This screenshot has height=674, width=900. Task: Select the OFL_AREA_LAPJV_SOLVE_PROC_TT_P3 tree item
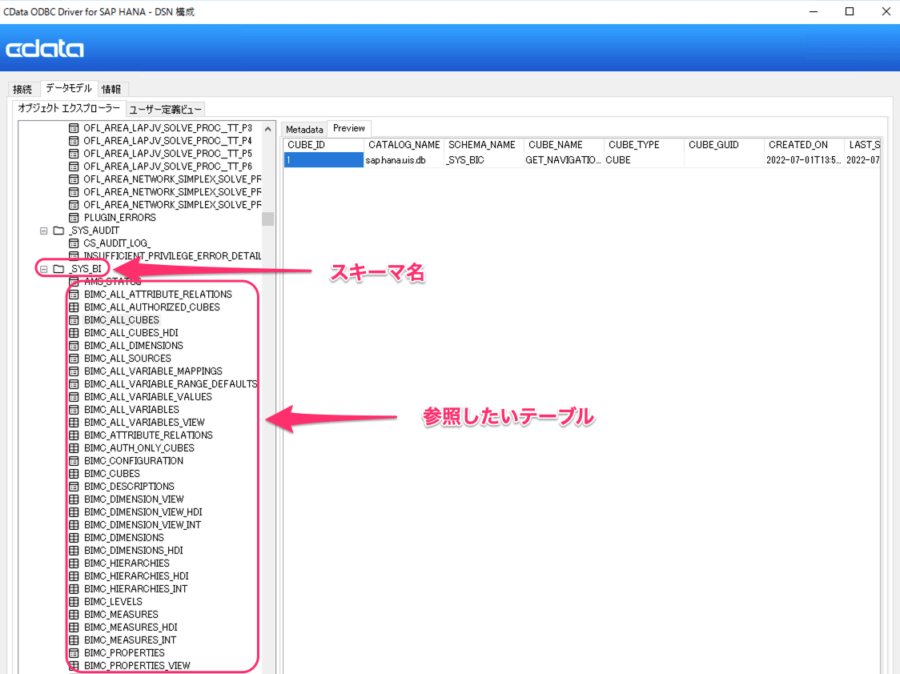(167, 127)
